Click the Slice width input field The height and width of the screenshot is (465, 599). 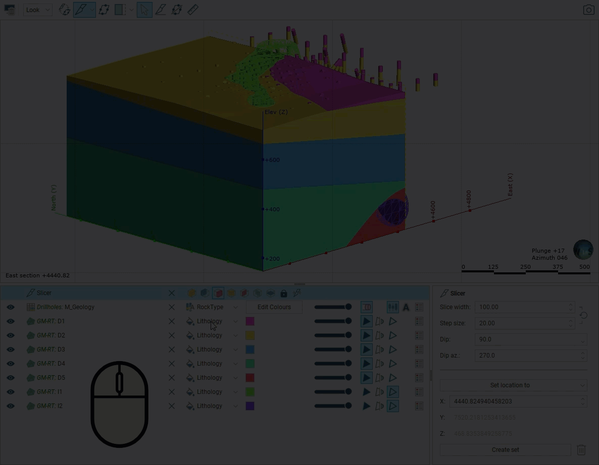click(x=520, y=307)
